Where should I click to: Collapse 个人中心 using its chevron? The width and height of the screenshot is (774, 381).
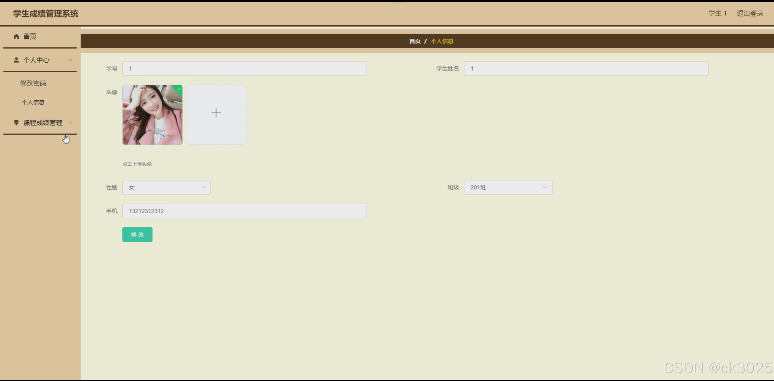(x=70, y=60)
